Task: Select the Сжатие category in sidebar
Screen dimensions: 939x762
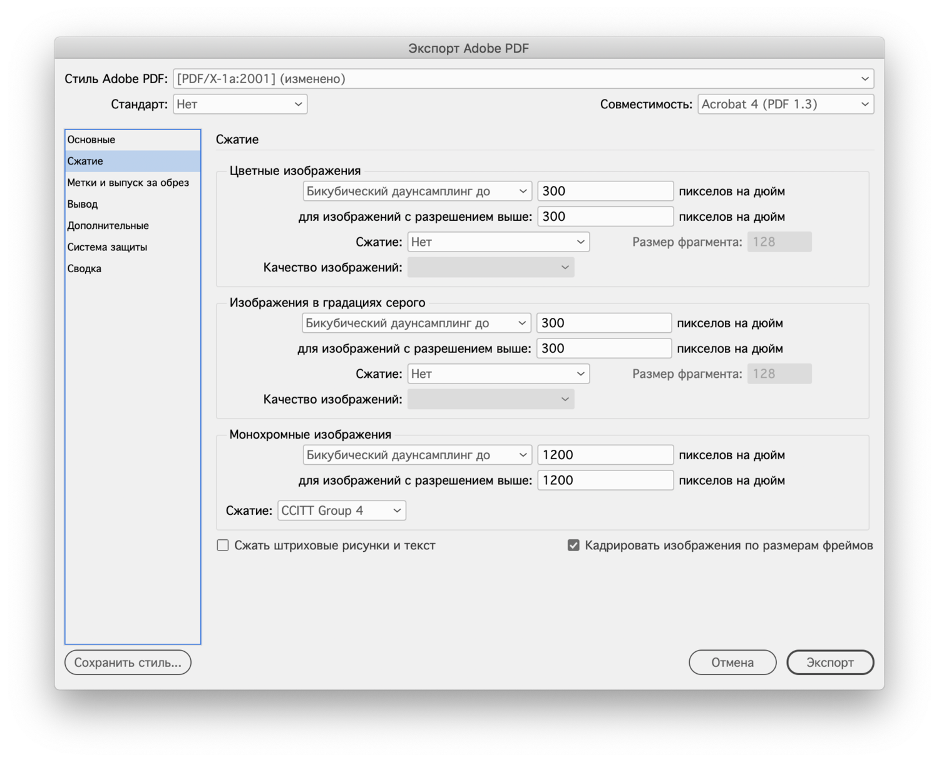Action: click(x=133, y=161)
